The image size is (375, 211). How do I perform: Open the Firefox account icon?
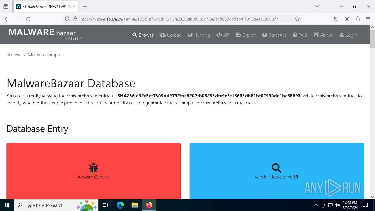click(x=347, y=19)
